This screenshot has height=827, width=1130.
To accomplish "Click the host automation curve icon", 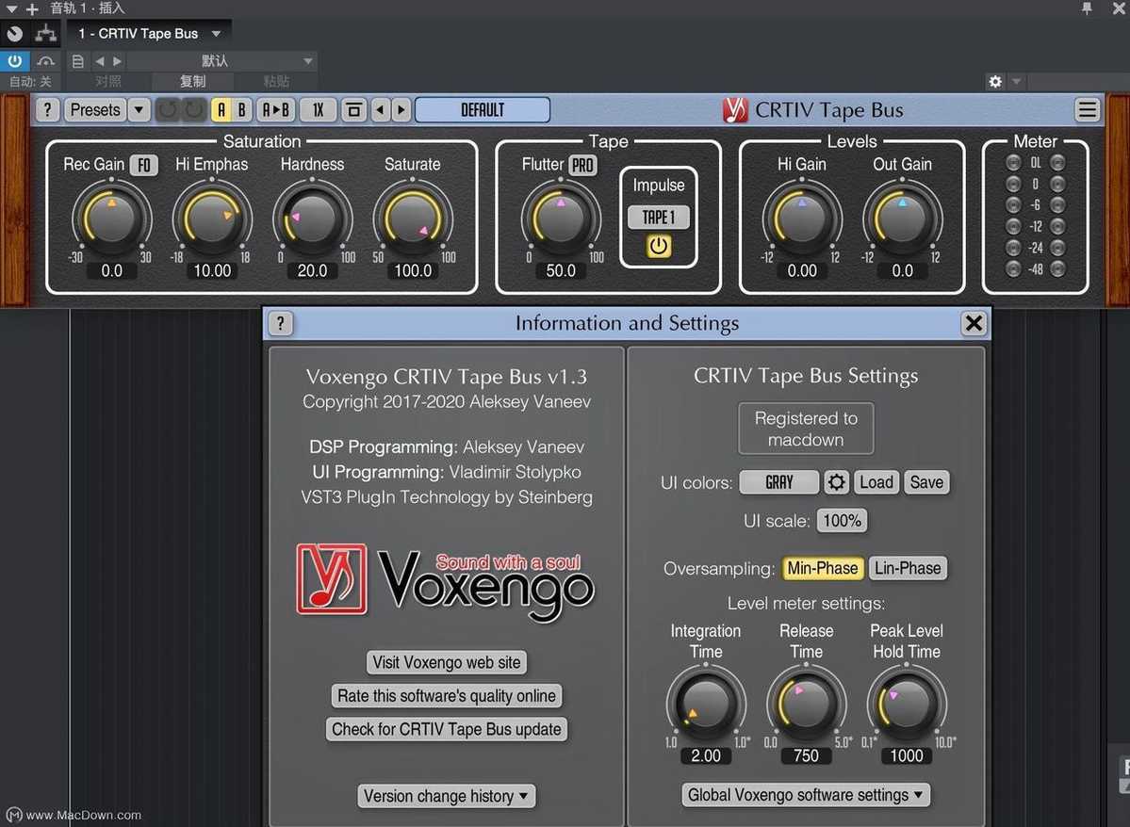I will (x=45, y=61).
